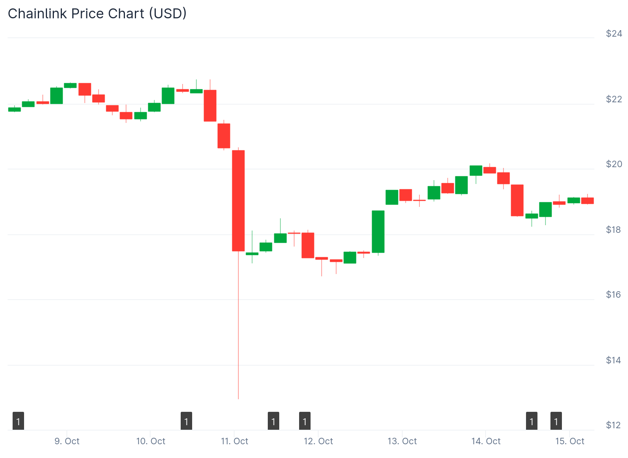This screenshot has width=628, height=458.
Task: Click the 9. Oct date label
Action: 67,441
